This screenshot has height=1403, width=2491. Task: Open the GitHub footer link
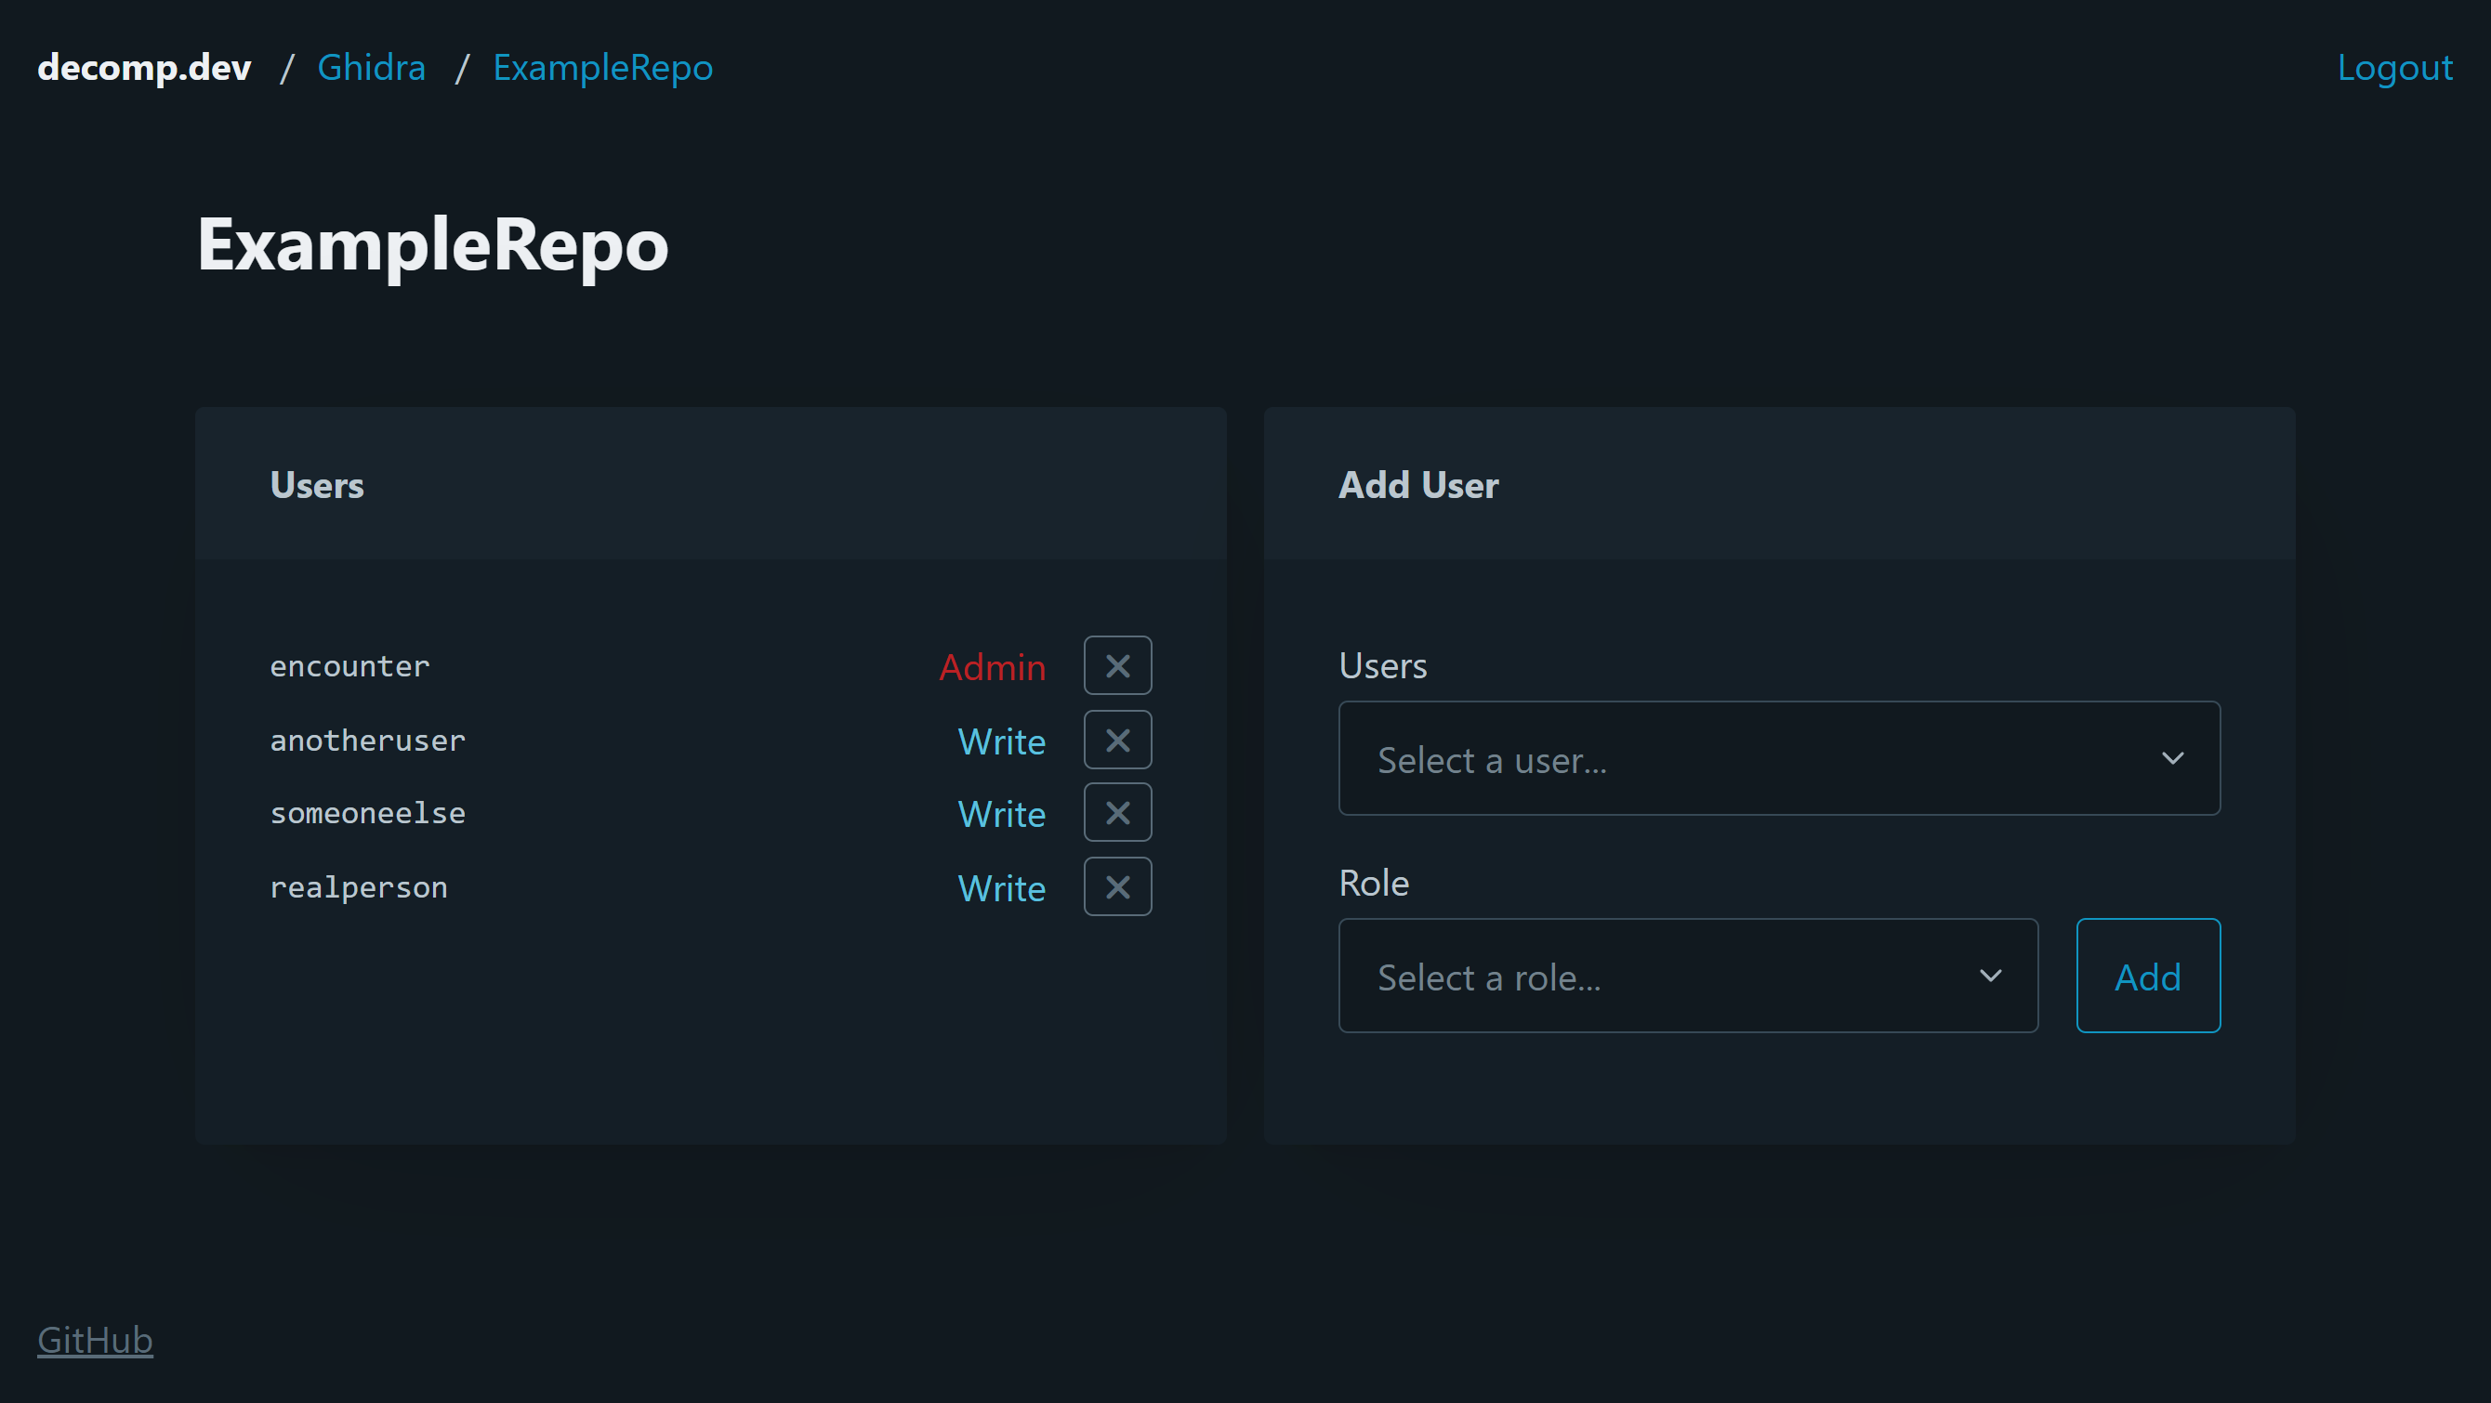pos(95,1339)
